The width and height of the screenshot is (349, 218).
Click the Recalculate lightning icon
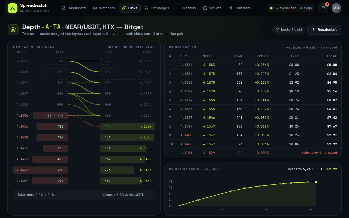[313, 30]
